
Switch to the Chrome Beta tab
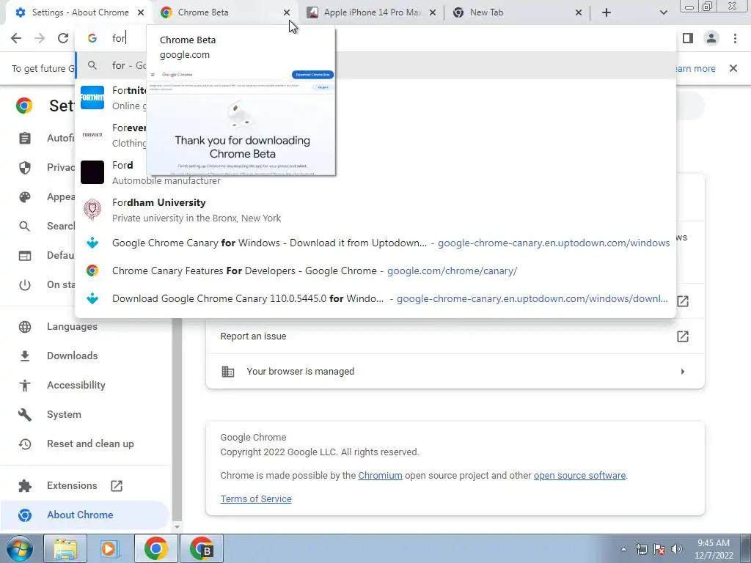click(224, 12)
